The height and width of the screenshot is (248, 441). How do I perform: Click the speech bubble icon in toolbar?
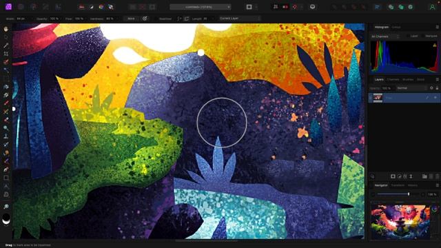pos(312,7)
